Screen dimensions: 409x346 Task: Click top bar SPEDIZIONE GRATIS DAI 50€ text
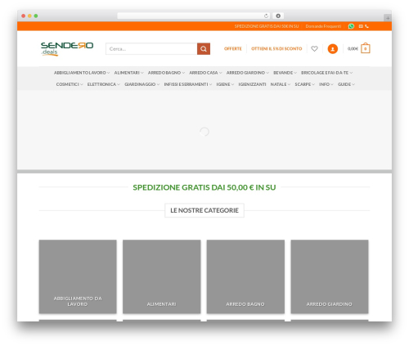click(267, 26)
